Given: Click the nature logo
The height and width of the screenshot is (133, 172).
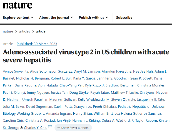Looking at the screenshot, I should 18,5.
